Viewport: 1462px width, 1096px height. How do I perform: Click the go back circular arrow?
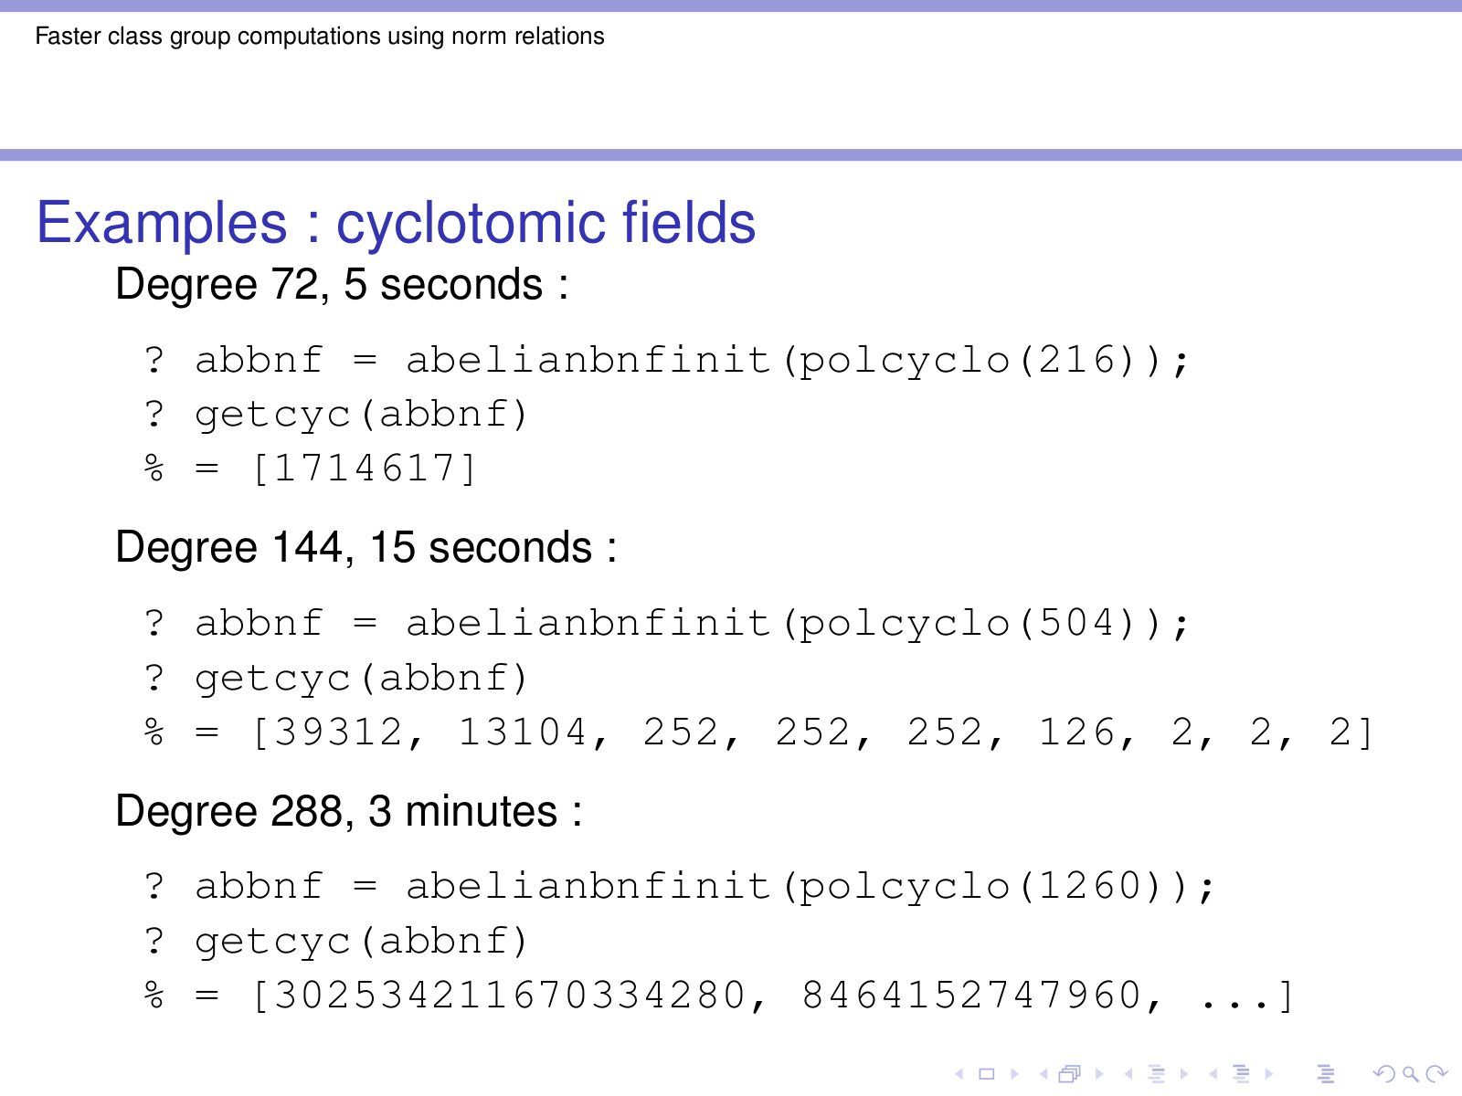coord(1383,1074)
